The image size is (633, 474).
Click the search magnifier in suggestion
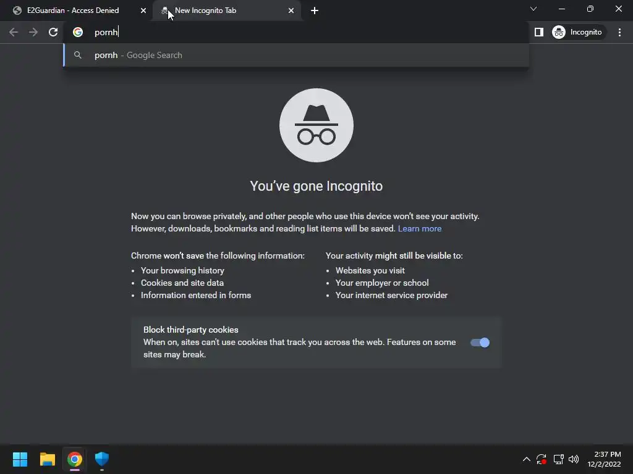coord(77,55)
